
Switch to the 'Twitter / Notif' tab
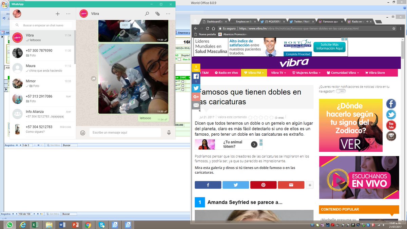tap(302, 21)
